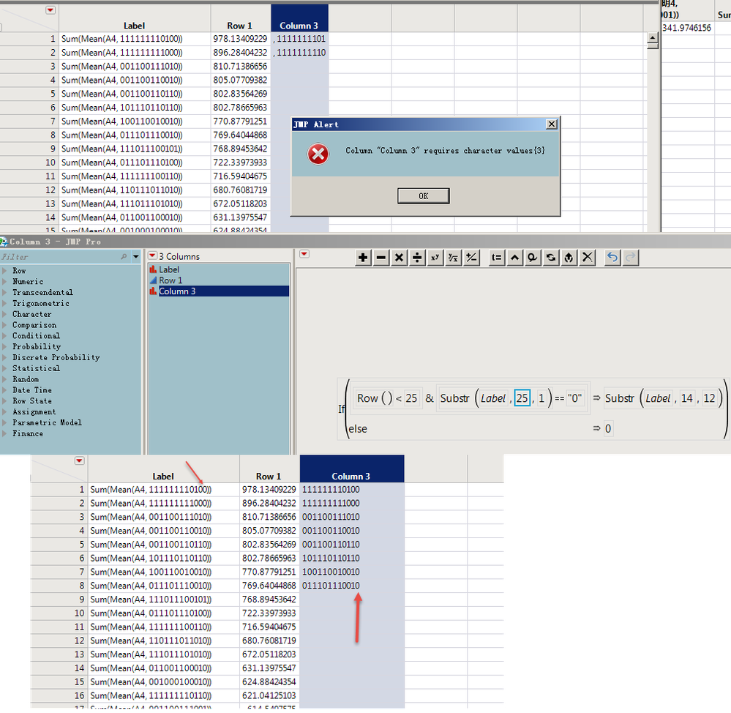Click Row () in the formula condition
Screen dimensions: 731x713
375,398
